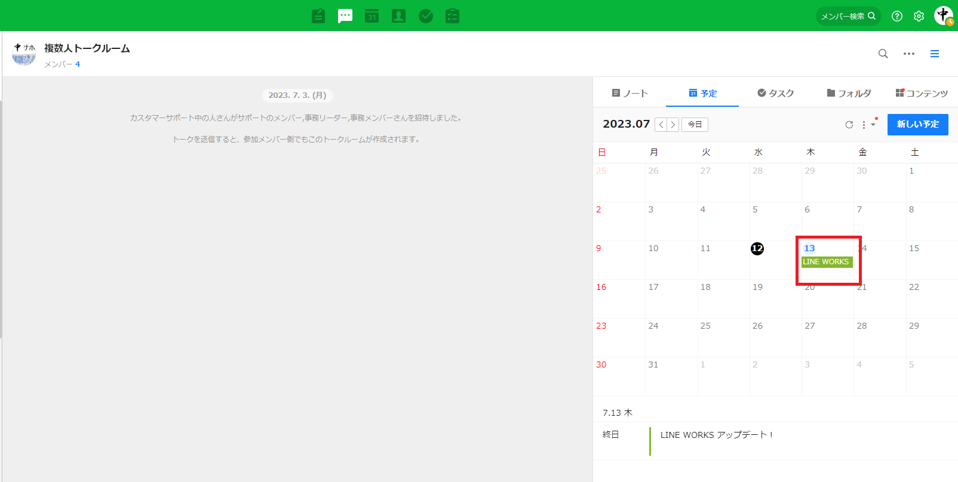Open the Contacts address book icon

(x=398, y=16)
